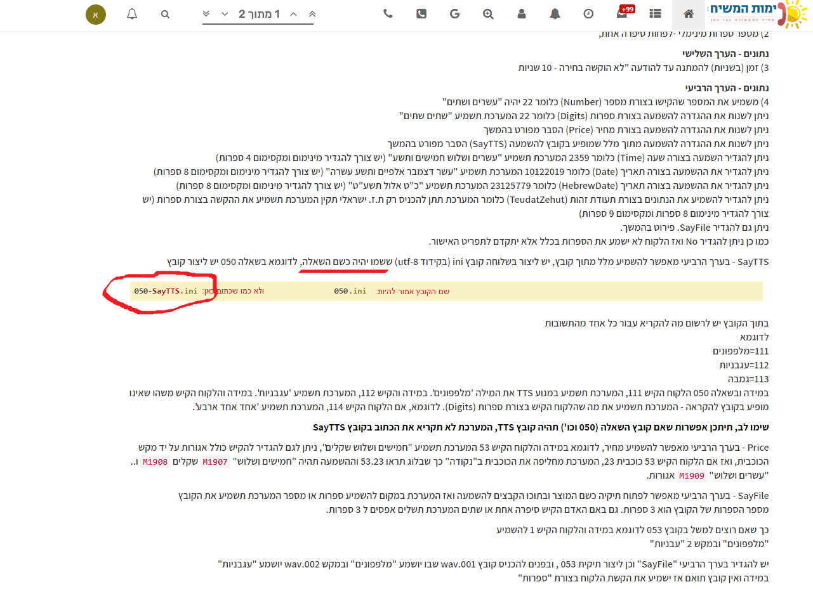Screen dimensions: 813x589
Task: Click the filled bell icon in navbar
Action: pyautogui.click(x=555, y=14)
